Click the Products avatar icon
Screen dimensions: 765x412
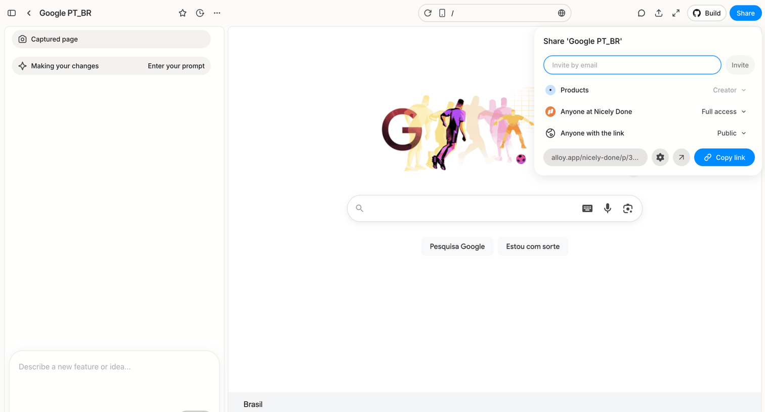(x=550, y=90)
